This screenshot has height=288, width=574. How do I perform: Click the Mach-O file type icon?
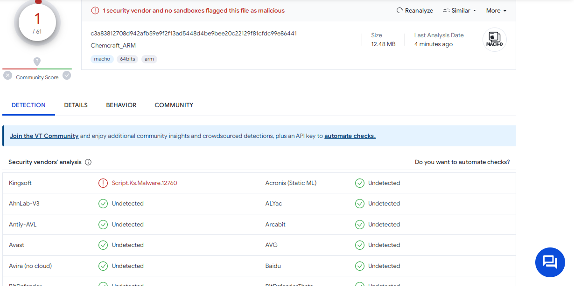click(494, 40)
